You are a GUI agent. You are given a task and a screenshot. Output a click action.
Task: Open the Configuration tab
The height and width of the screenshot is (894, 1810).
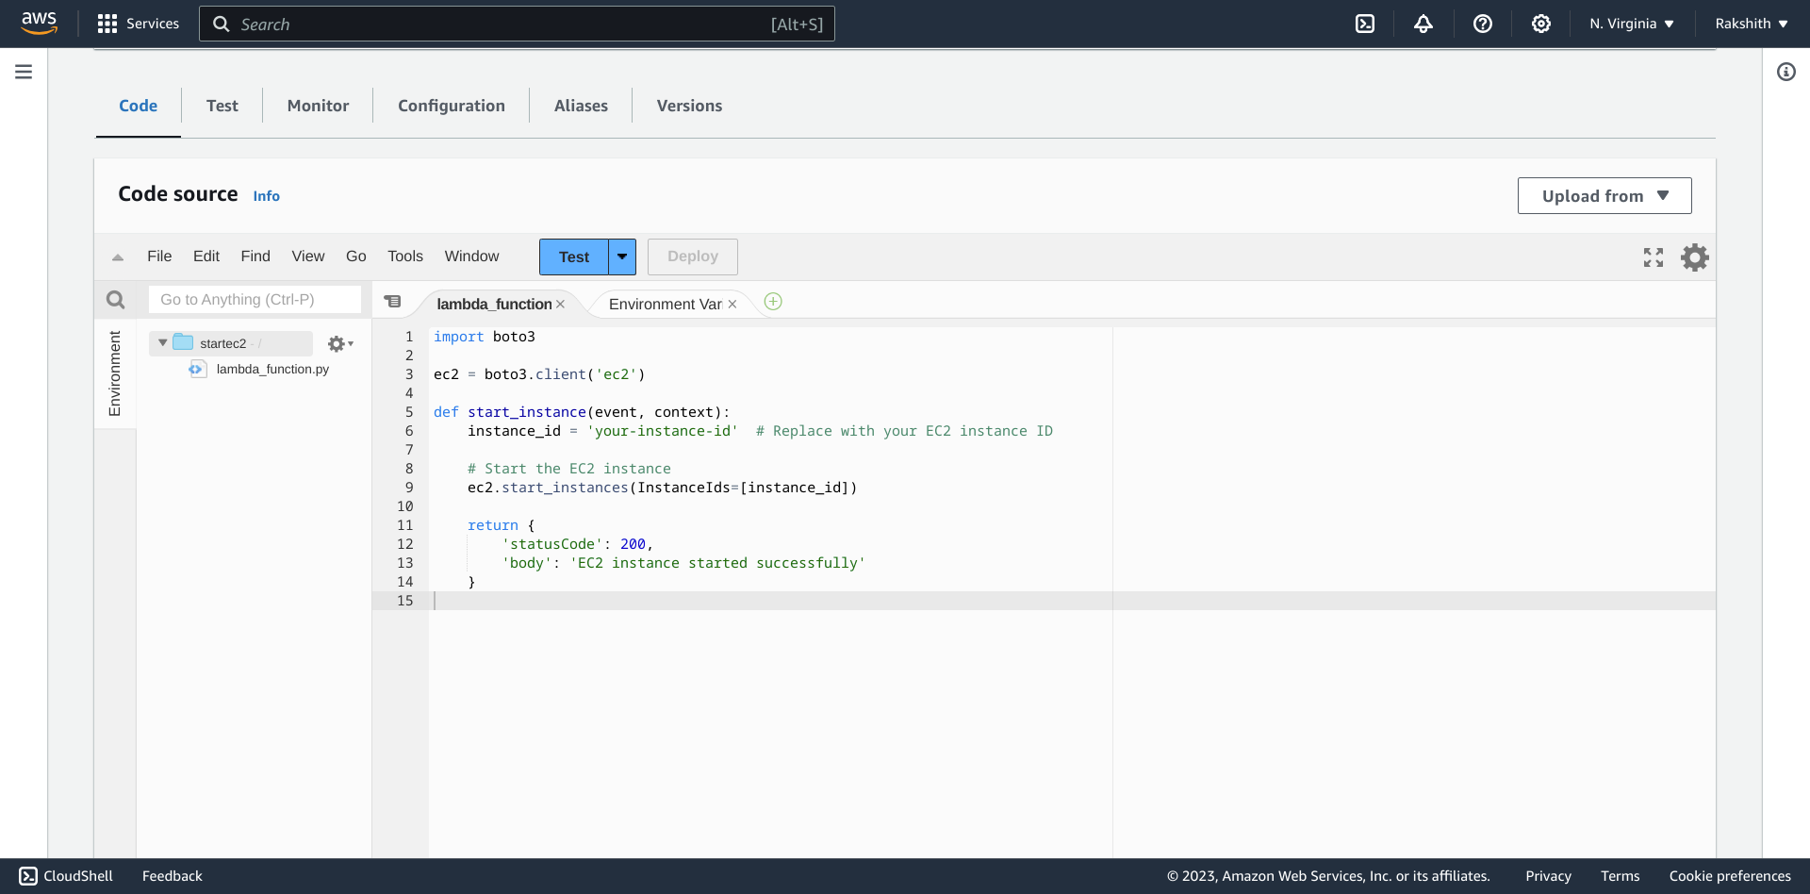point(452,106)
